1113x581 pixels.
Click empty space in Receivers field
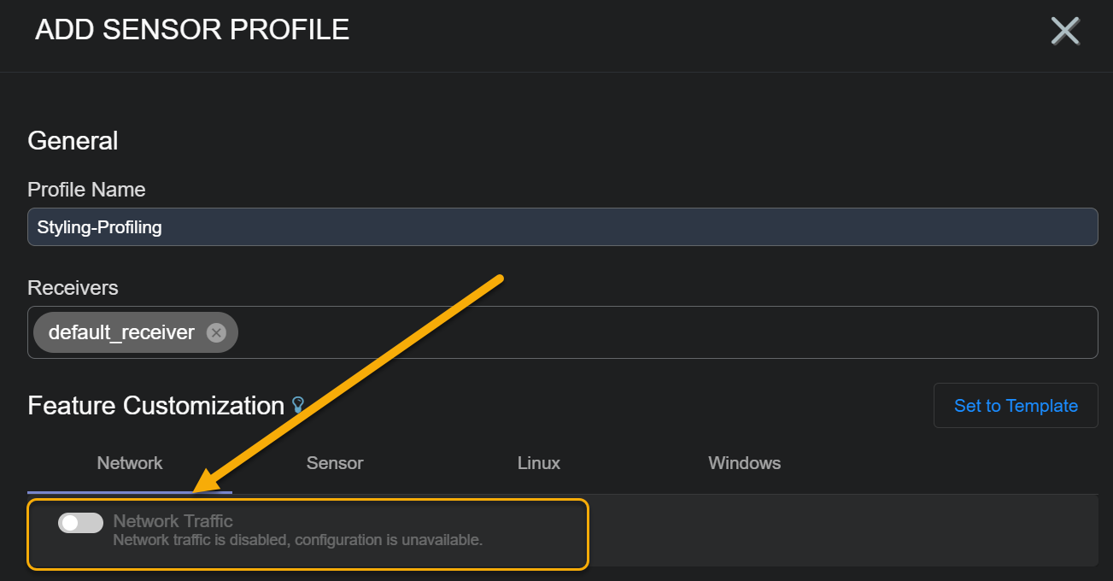point(666,332)
